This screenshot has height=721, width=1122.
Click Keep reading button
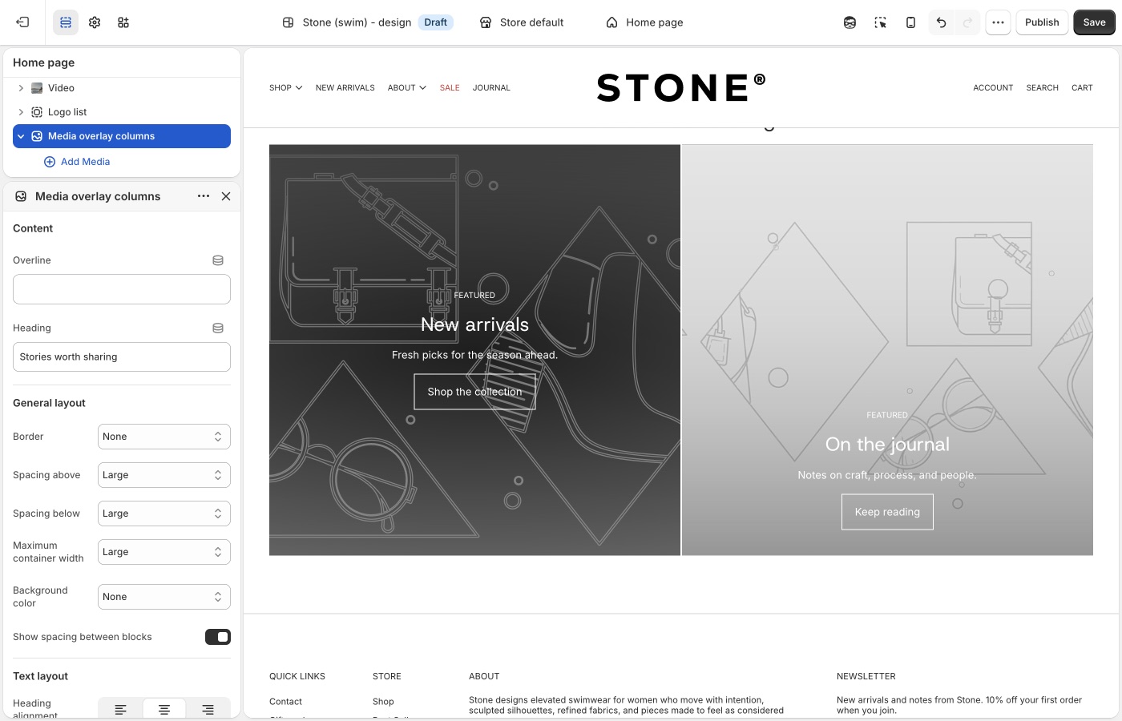(887, 512)
